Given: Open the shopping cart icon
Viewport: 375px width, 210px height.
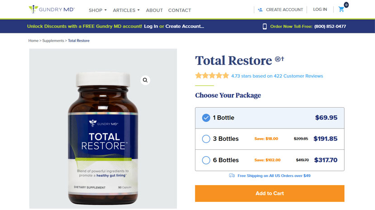Looking at the screenshot, I should 341,10.
